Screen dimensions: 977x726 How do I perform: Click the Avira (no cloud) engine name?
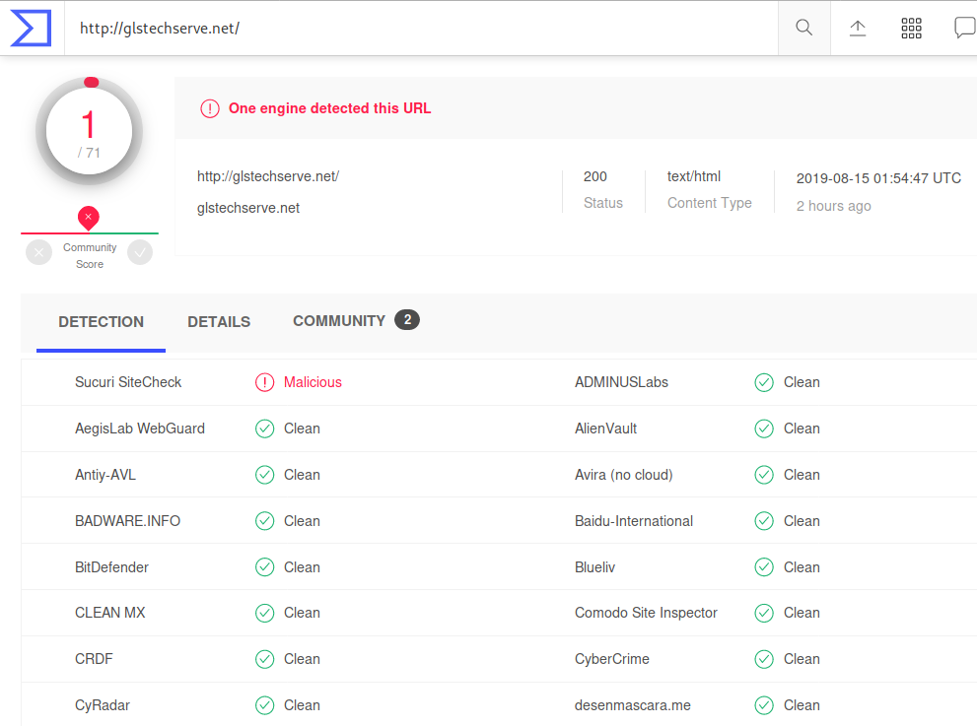point(624,475)
